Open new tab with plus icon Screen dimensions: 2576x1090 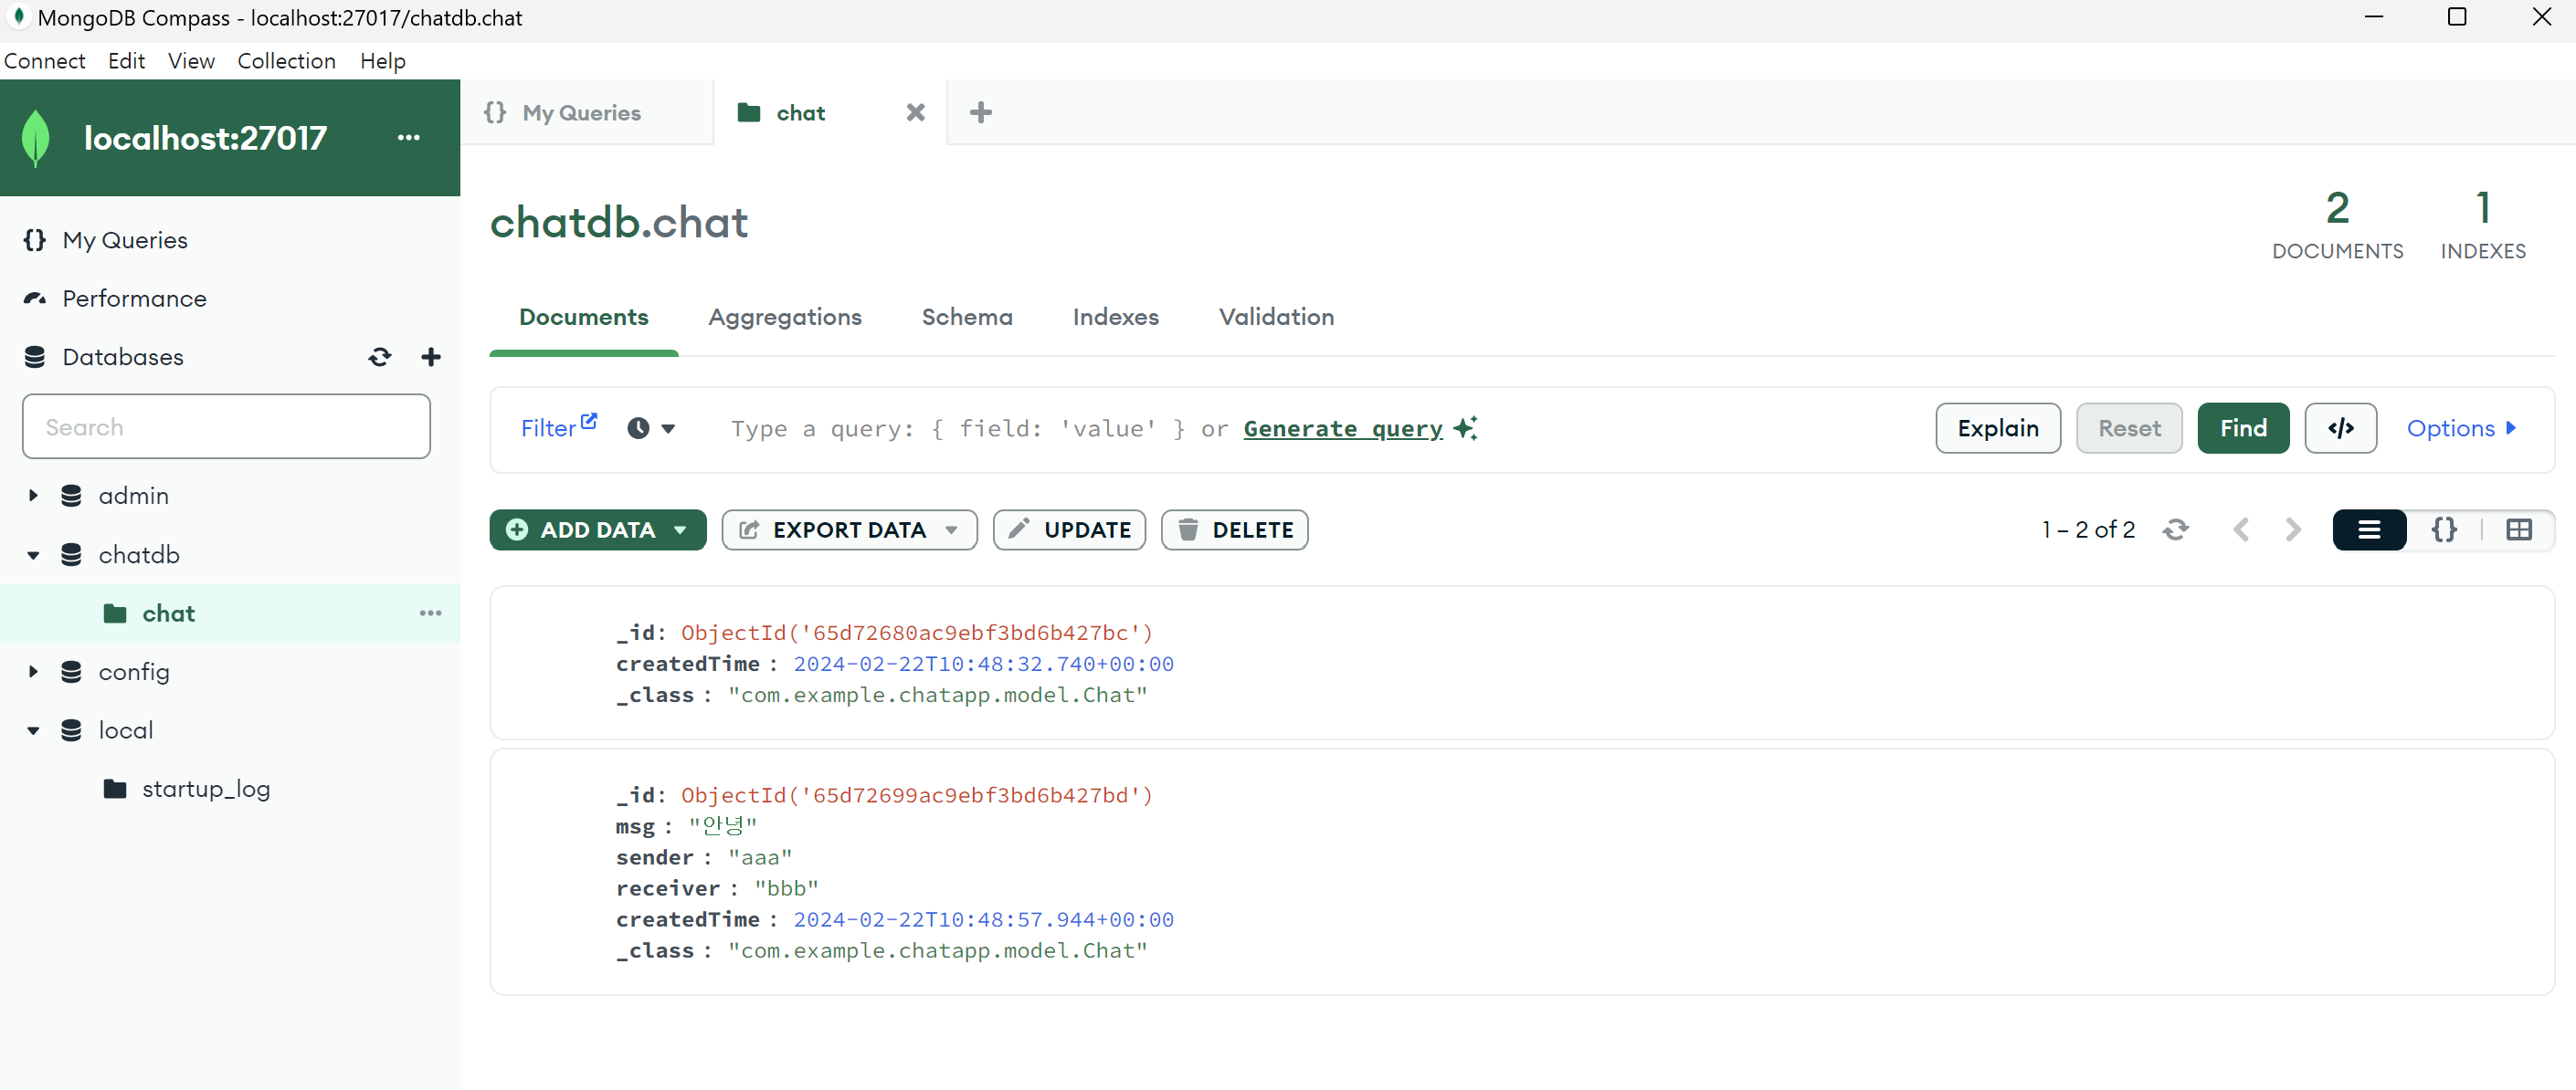pos(981,113)
